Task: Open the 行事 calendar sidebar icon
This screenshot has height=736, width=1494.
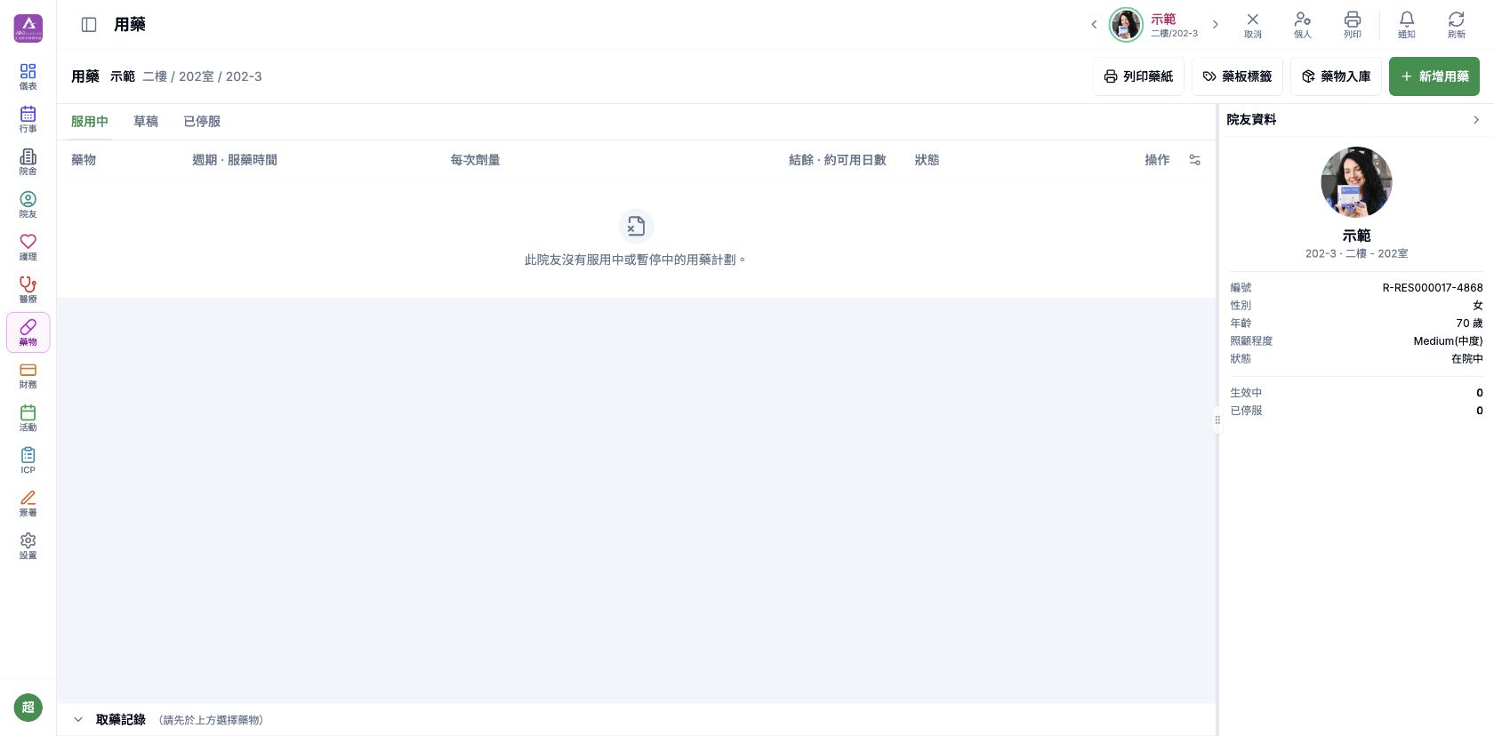Action: (28, 119)
